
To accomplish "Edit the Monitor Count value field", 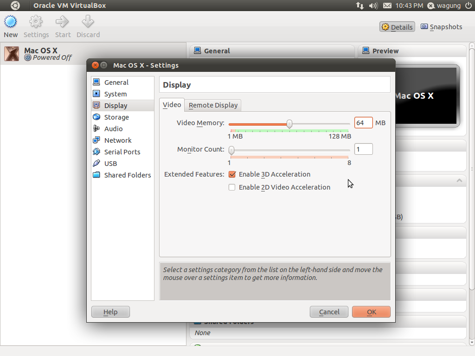I will (x=363, y=149).
